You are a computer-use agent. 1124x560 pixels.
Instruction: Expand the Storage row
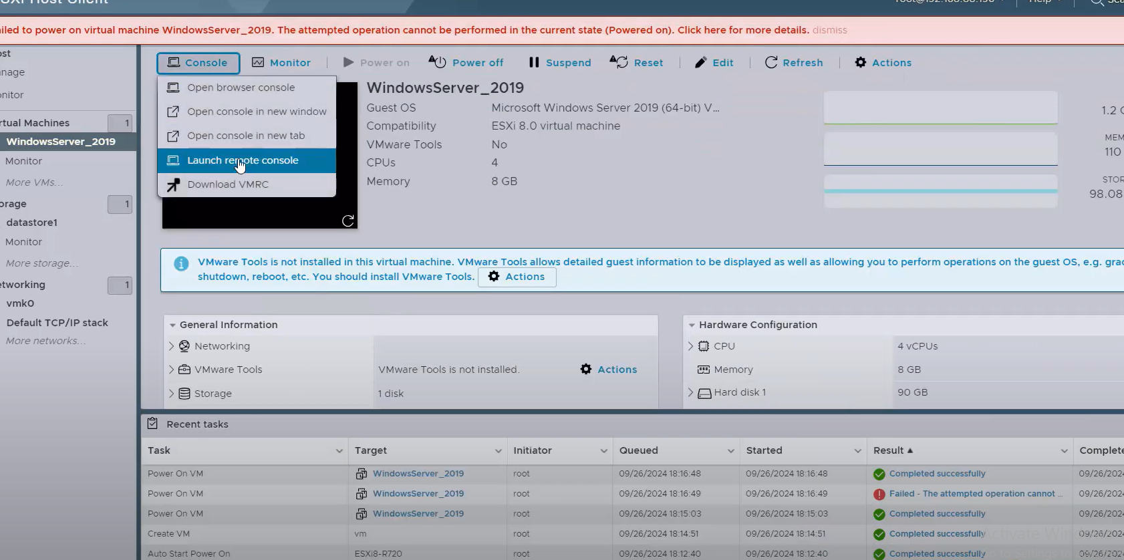coord(171,394)
